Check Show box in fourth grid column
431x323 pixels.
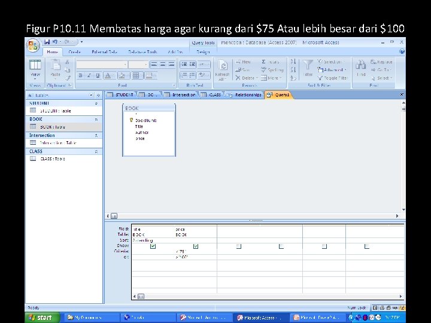point(281,246)
